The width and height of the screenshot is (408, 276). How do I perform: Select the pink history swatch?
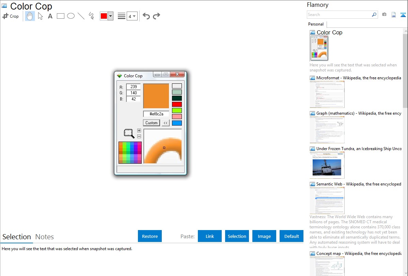(177, 117)
